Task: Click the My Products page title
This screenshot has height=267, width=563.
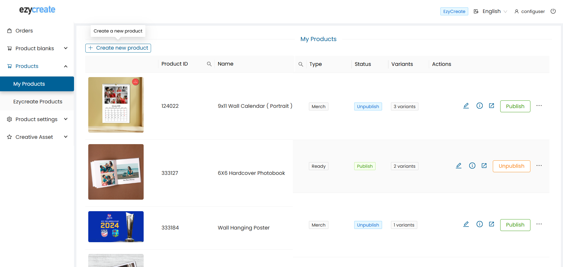Action: click(318, 39)
